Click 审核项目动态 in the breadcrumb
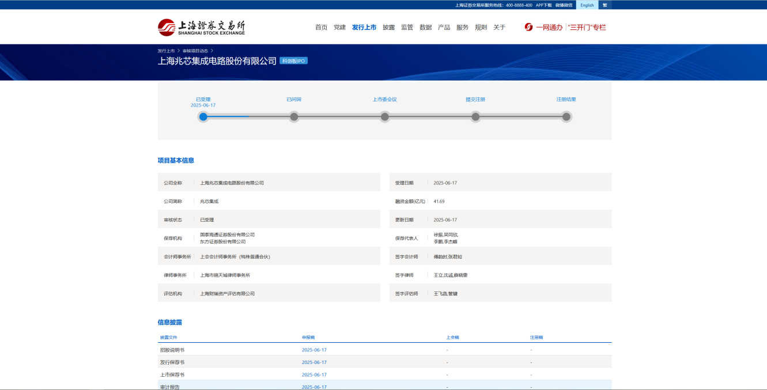 pos(195,51)
